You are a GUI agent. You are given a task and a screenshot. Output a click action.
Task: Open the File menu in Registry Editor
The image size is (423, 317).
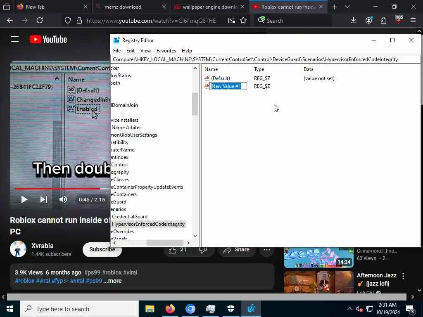pos(117,51)
